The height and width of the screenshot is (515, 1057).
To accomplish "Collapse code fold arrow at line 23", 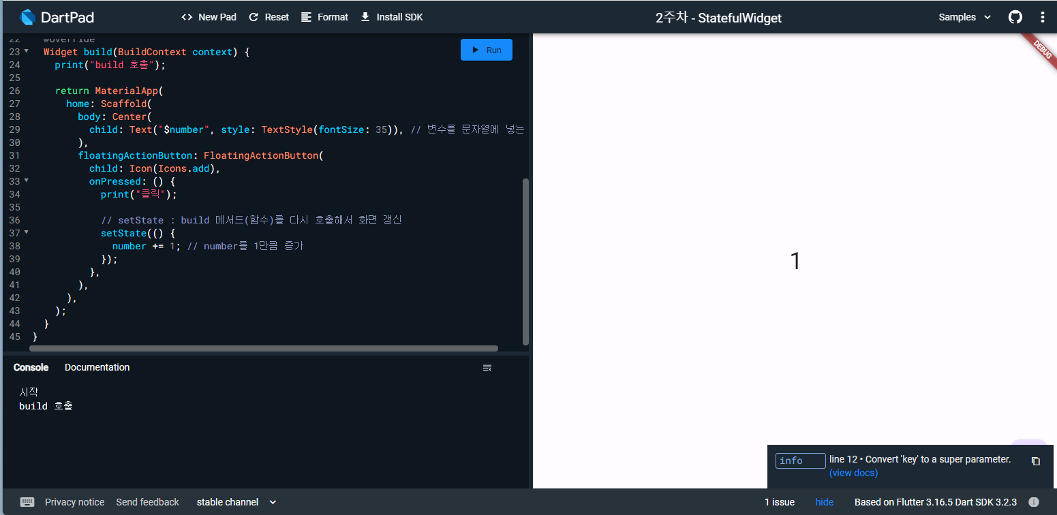I will tap(27, 52).
